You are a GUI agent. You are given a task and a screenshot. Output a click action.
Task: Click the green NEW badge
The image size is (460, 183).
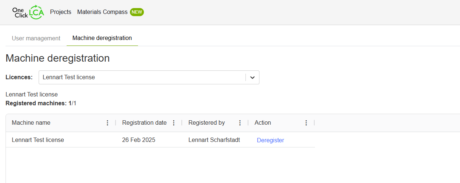pyautogui.click(x=137, y=12)
